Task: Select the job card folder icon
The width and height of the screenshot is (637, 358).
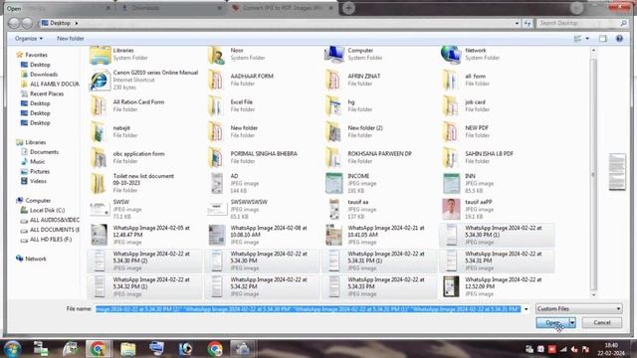Action: pos(451,106)
